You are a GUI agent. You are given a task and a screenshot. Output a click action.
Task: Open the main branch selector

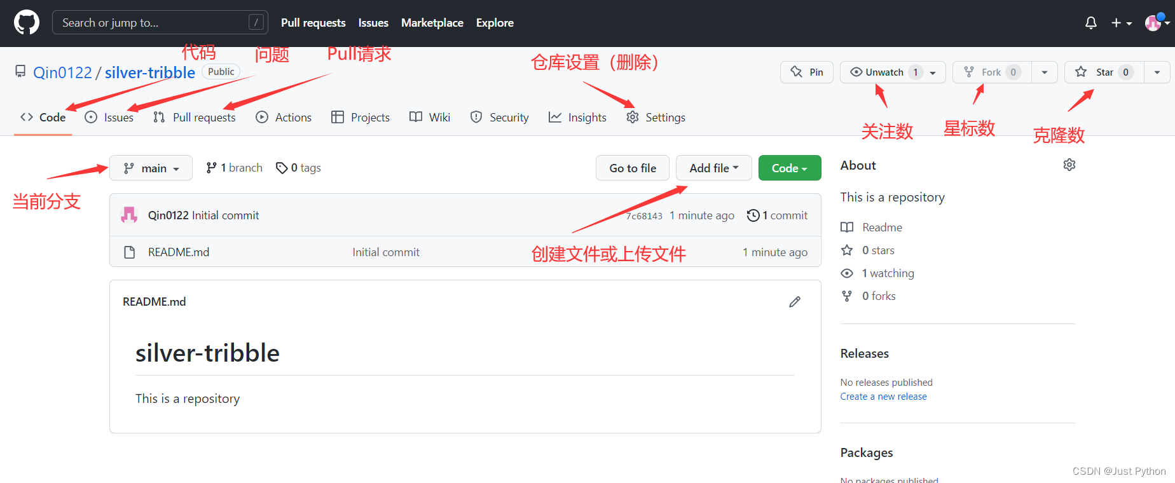(x=151, y=168)
